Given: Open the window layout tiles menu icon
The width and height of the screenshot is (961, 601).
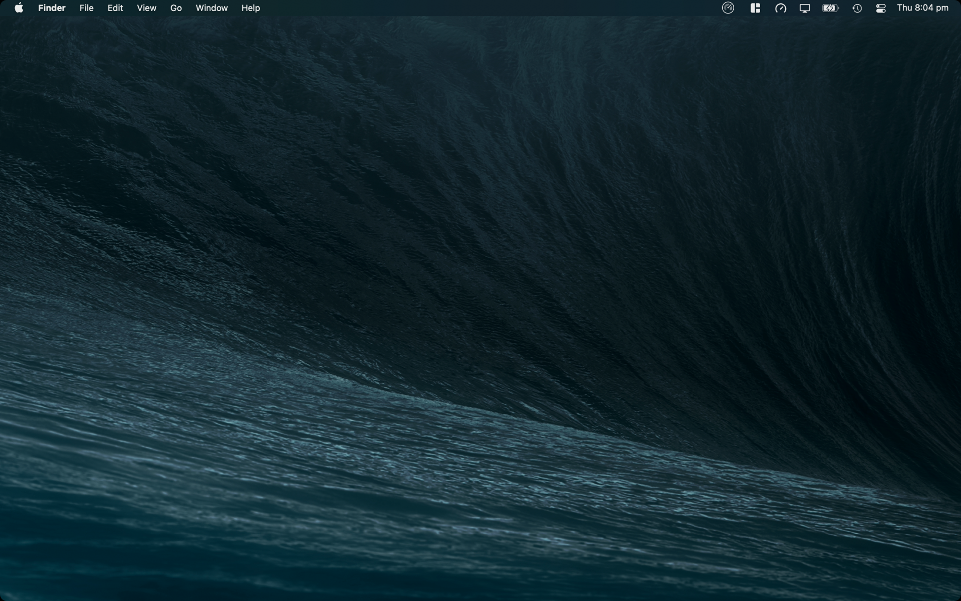Looking at the screenshot, I should (755, 8).
